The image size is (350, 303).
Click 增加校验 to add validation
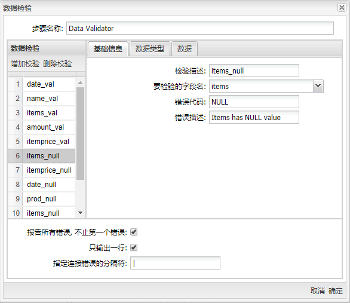click(25, 64)
